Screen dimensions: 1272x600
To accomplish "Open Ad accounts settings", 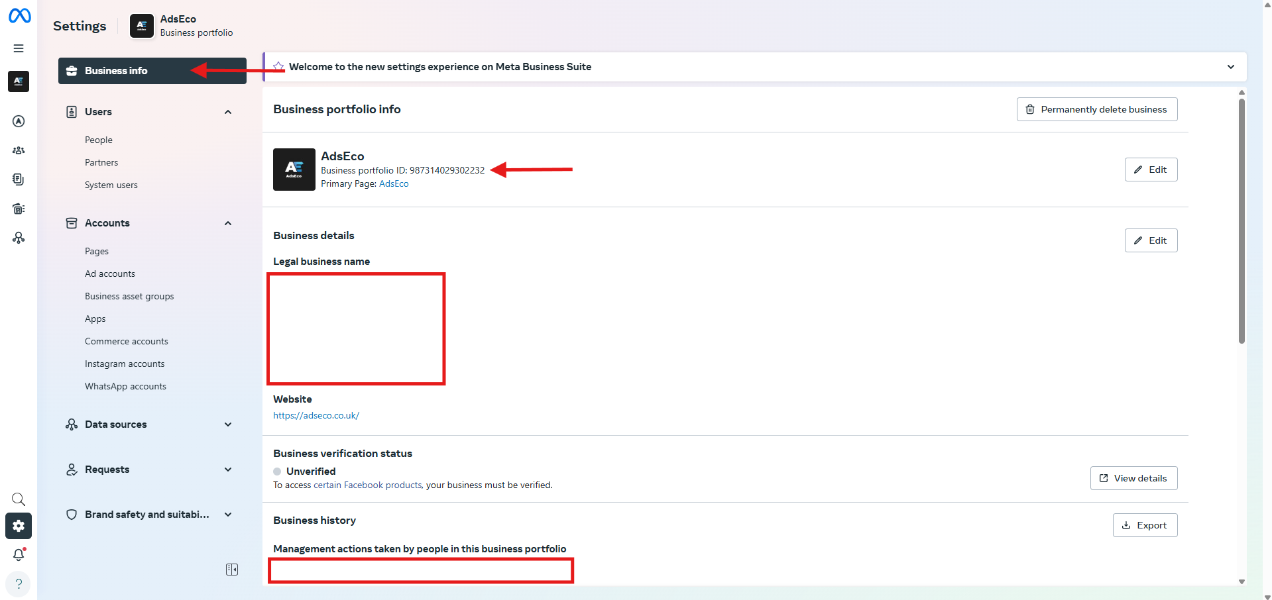I will tap(110, 274).
